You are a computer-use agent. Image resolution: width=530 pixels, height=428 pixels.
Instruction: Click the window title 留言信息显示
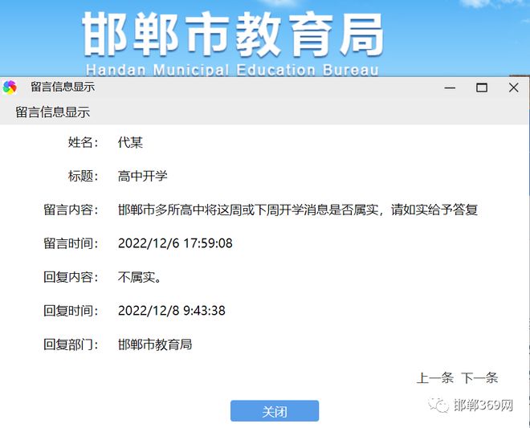[x=63, y=87]
